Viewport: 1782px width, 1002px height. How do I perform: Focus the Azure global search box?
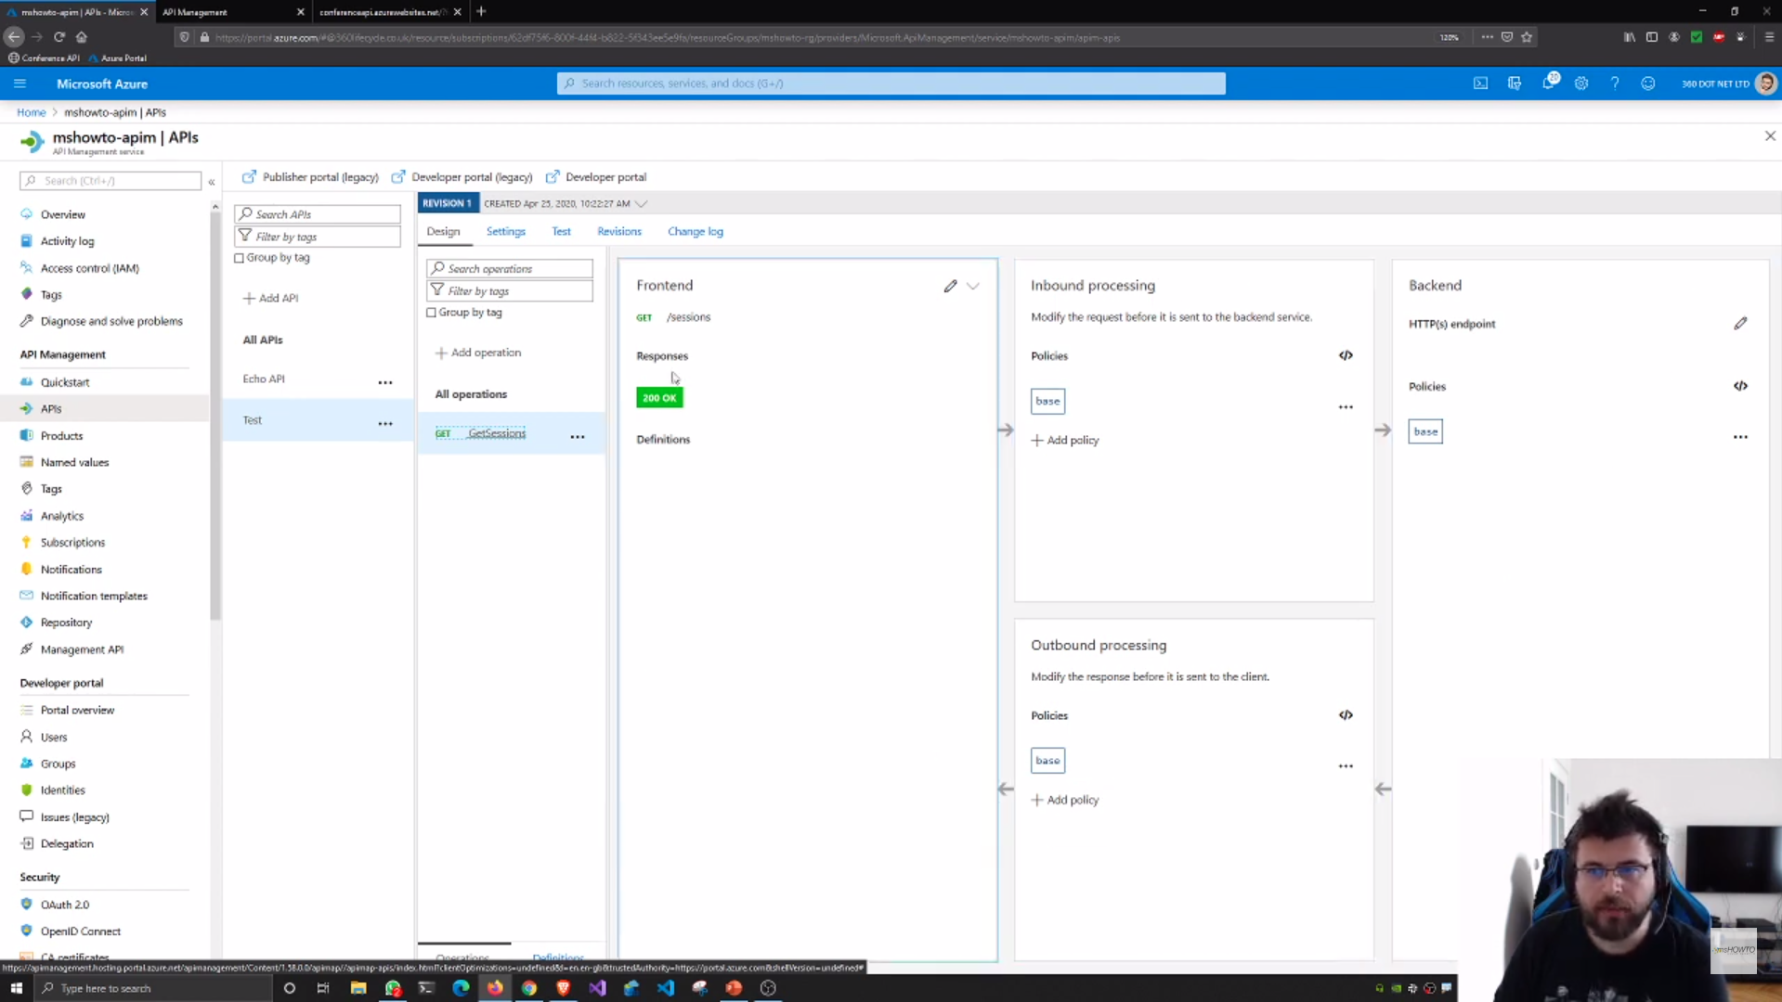click(891, 83)
